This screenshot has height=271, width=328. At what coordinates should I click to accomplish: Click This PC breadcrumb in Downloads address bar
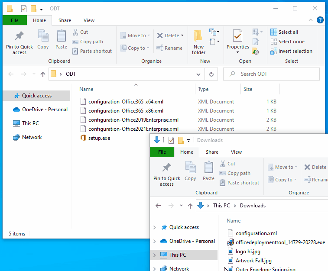[221, 206]
